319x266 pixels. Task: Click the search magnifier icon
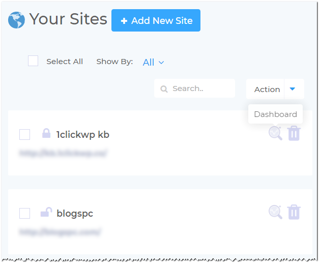[x=164, y=89]
